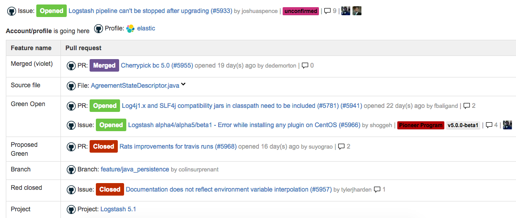Image resolution: width=516 pixels, height=218 pixels.
Task: Click the unconfirmed pink label
Action: pyautogui.click(x=301, y=11)
